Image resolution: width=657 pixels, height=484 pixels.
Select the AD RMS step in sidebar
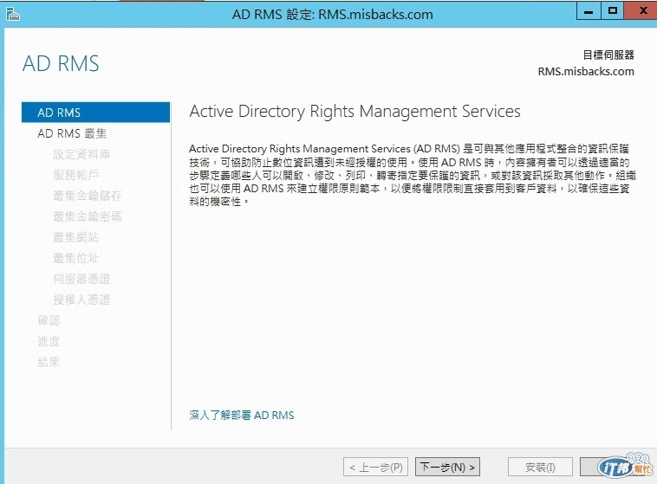click(x=96, y=113)
